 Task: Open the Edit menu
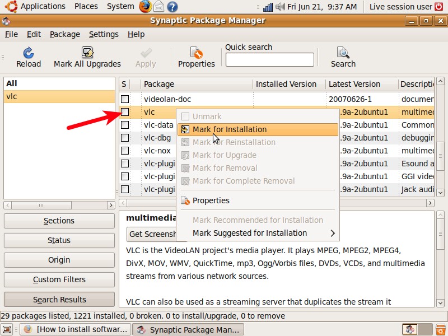click(34, 34)
